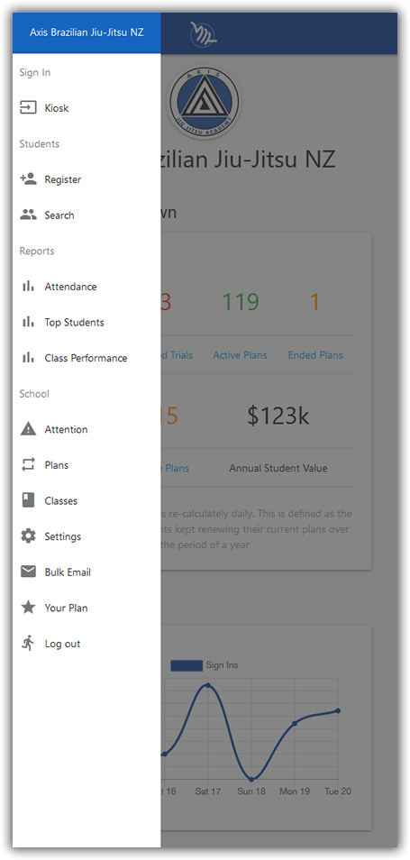Click the Classes book icon
The height and width of the screenshot is (860, 410).
(28, 500)
